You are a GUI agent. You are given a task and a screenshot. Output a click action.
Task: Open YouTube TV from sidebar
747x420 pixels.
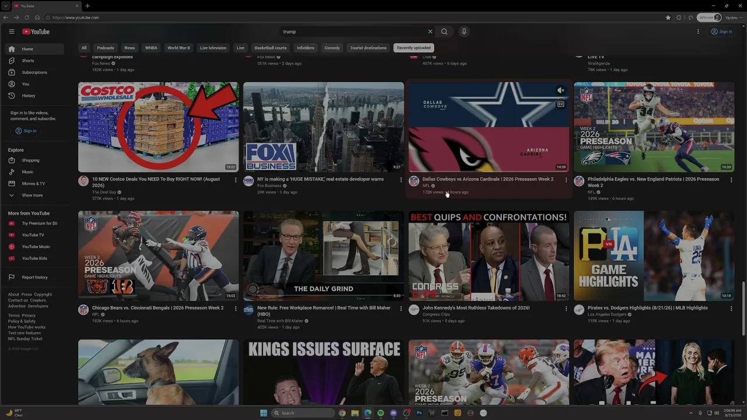[x=35, y=235]
